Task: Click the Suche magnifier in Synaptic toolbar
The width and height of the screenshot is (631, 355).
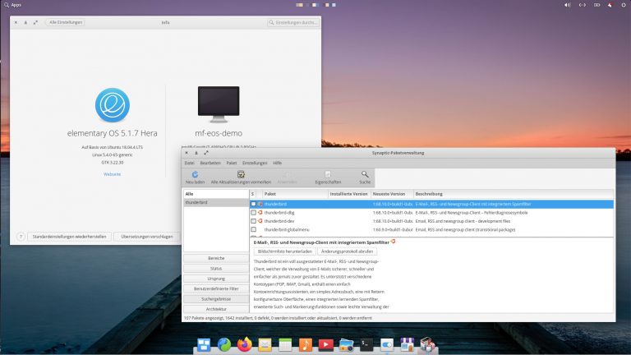Action: point(365,174)
